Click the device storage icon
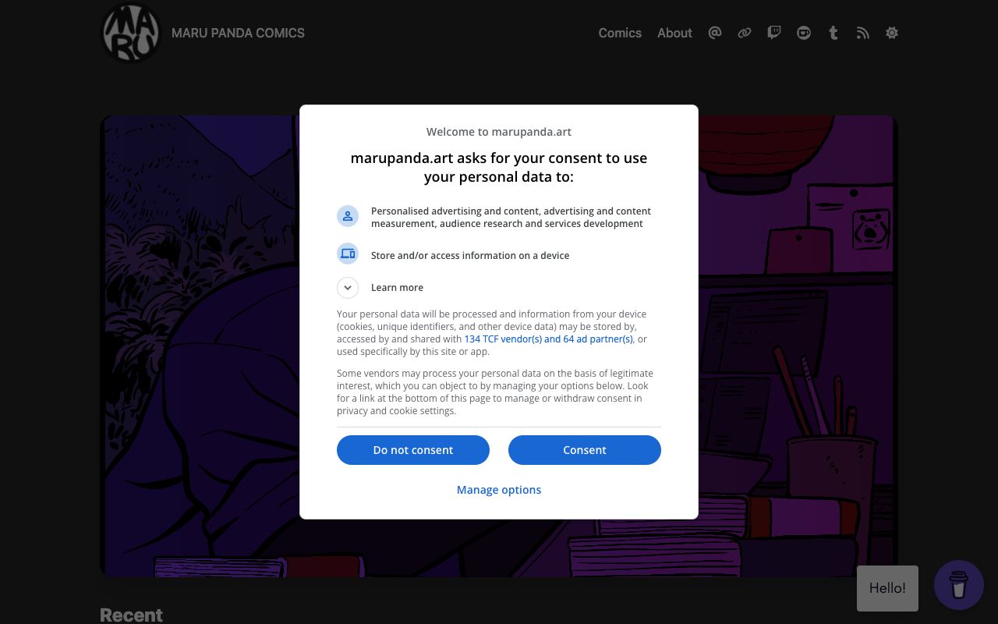 (x=348, y=253)
